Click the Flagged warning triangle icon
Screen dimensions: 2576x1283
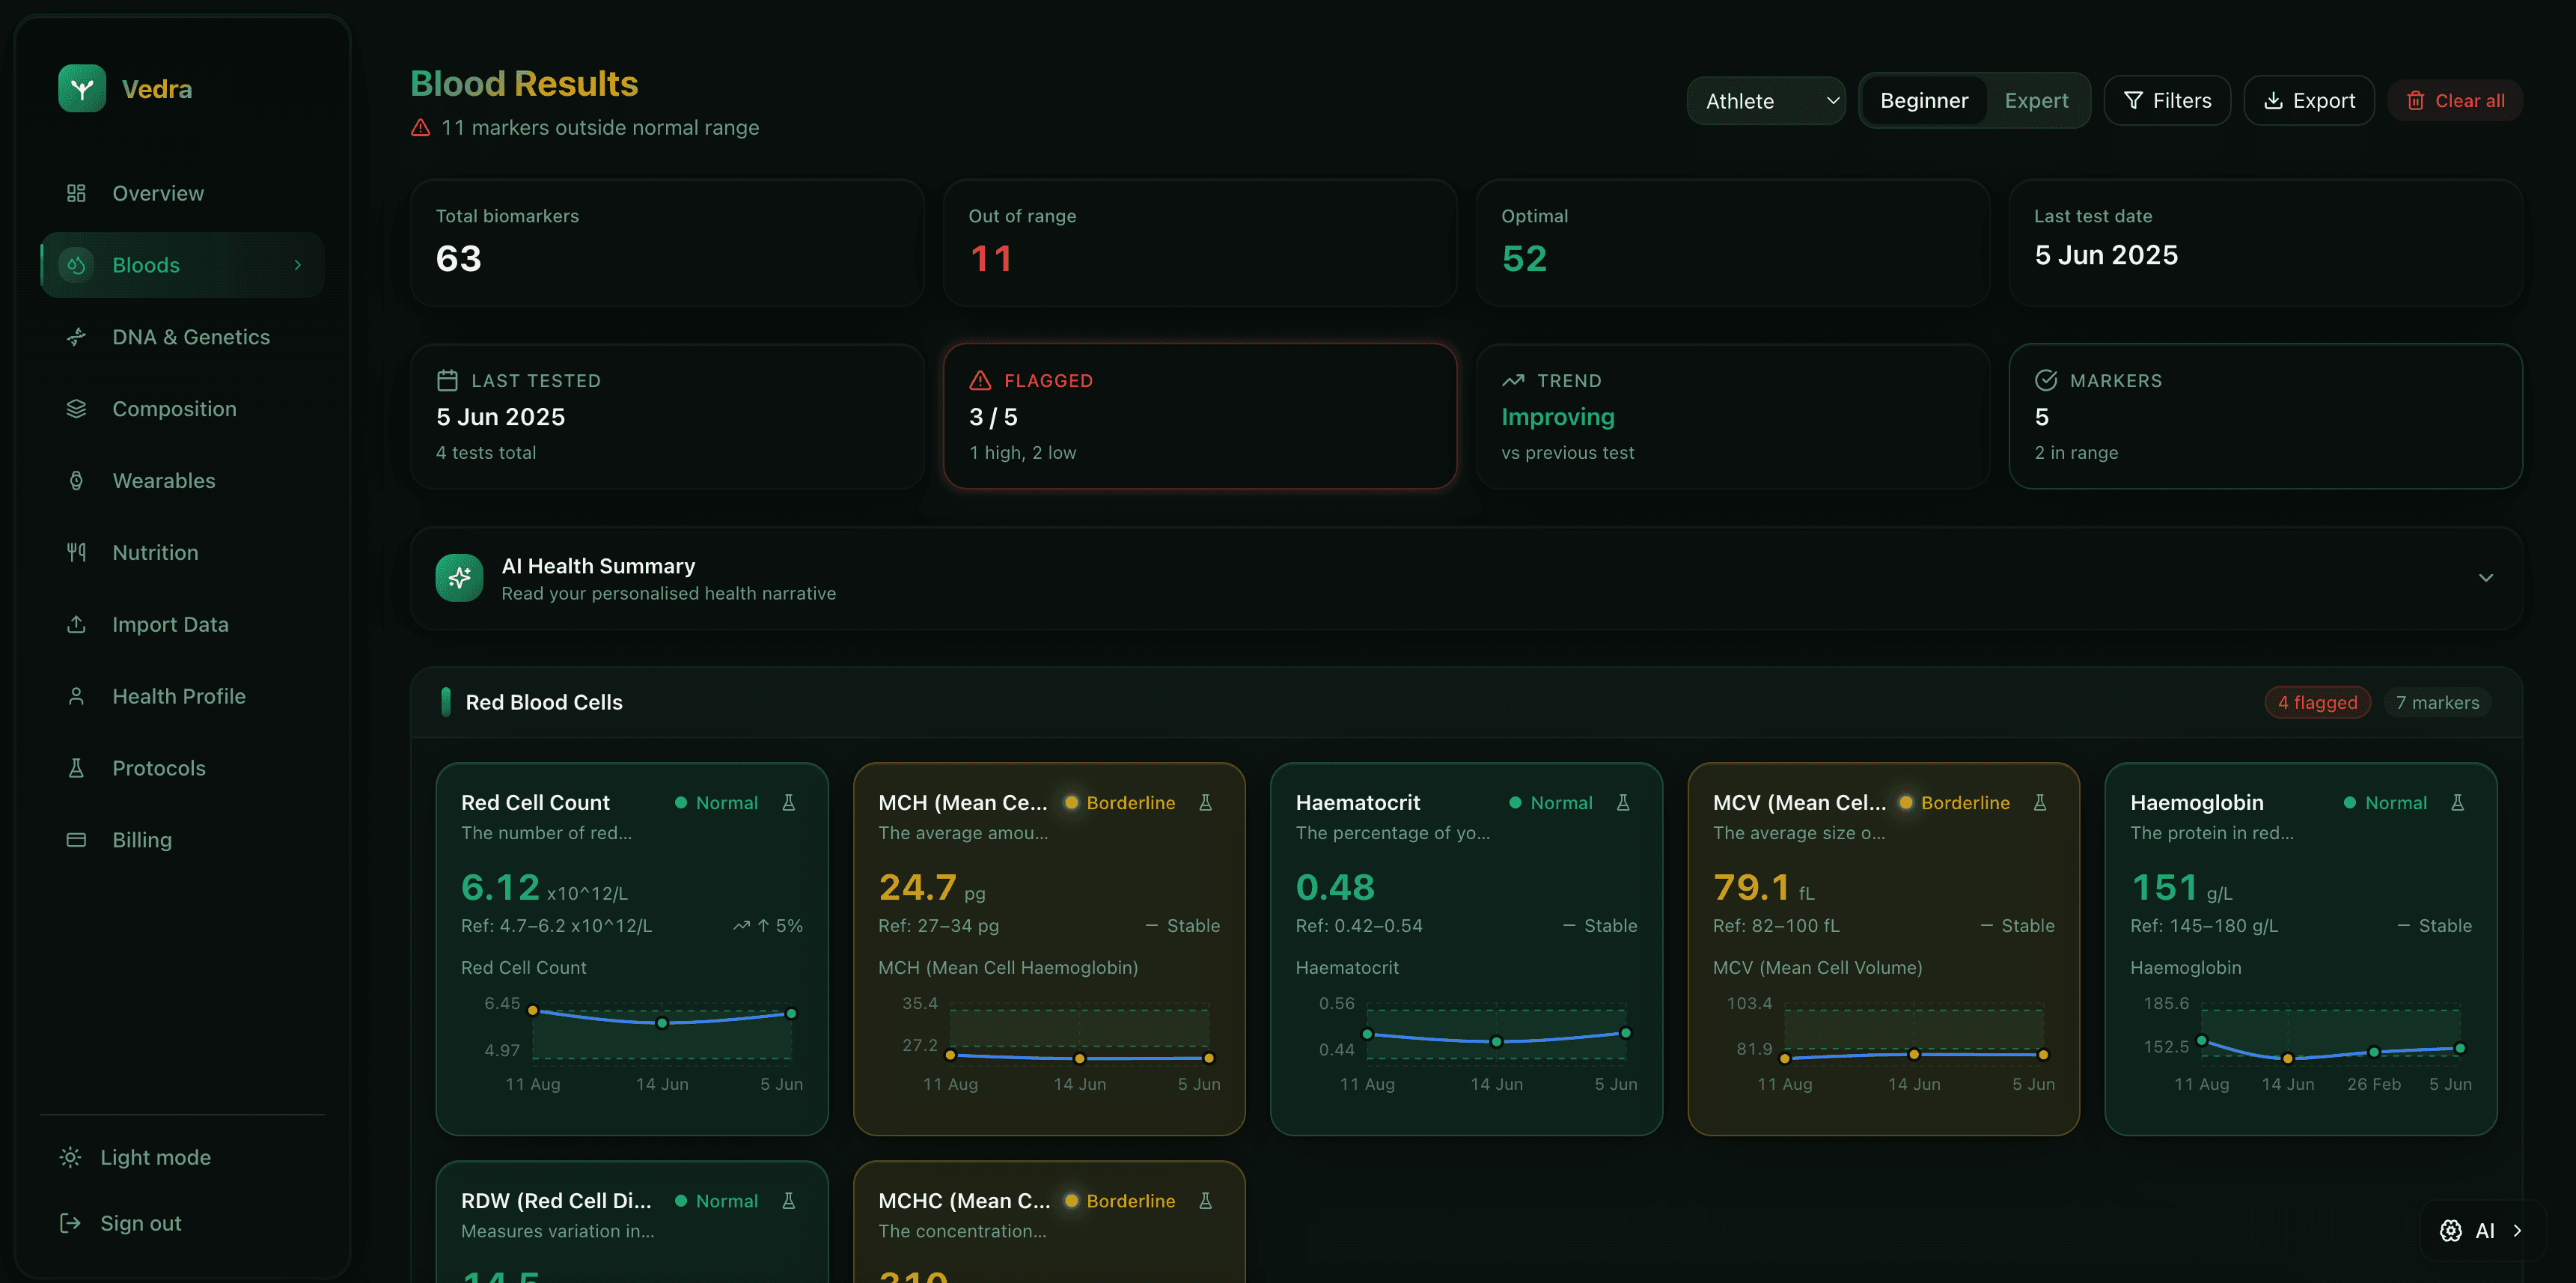tap(981, 381)
